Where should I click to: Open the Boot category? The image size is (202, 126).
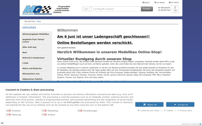click(36, 52)
